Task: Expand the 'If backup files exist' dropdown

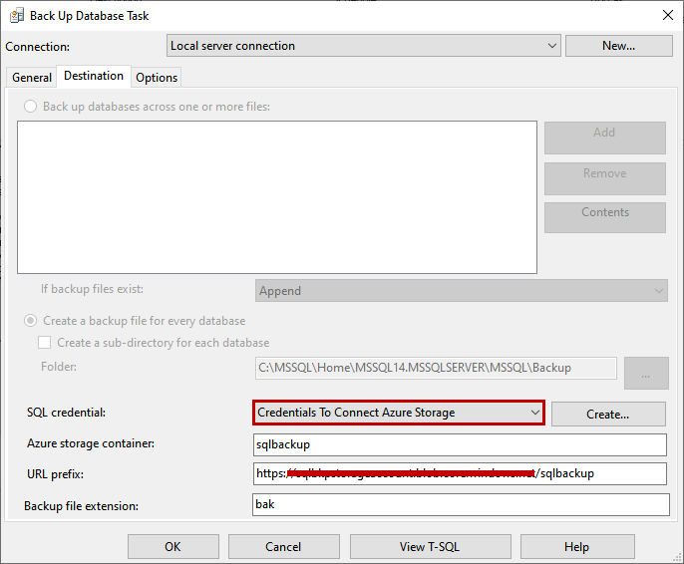Action: (659, 291)
